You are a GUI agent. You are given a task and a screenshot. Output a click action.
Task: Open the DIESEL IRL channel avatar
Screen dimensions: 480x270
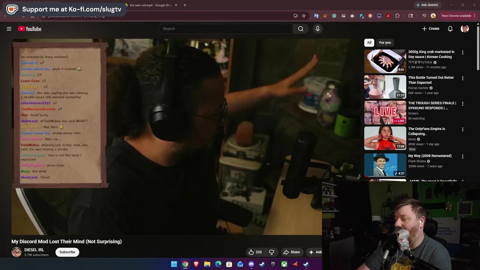[16, 252]
